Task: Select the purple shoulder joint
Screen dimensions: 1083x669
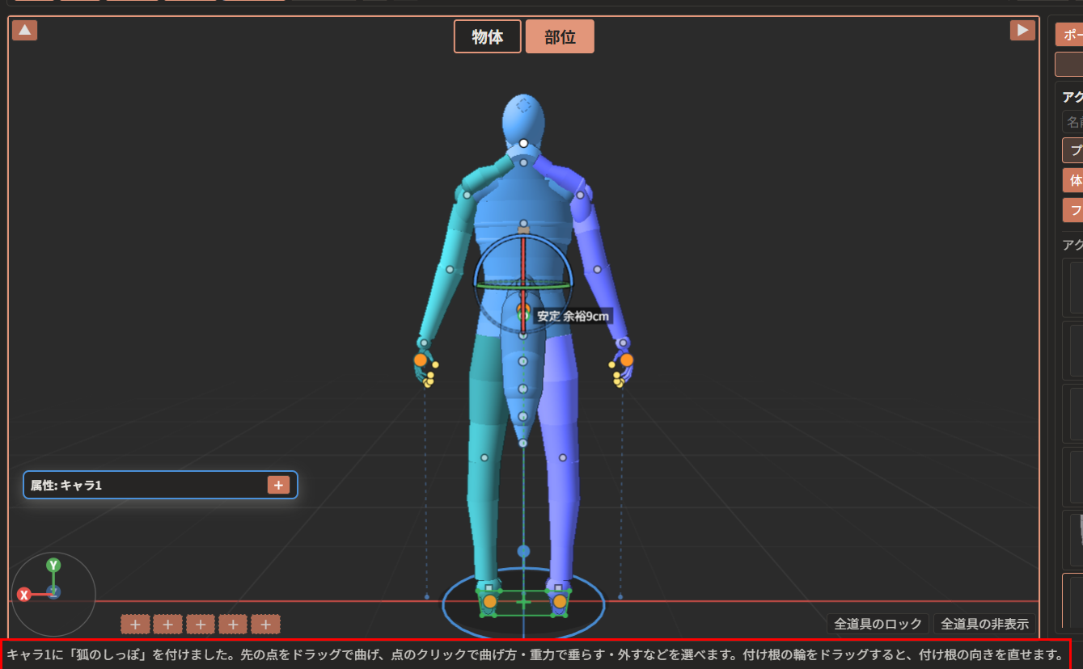Action: click(x=580, y=194)
